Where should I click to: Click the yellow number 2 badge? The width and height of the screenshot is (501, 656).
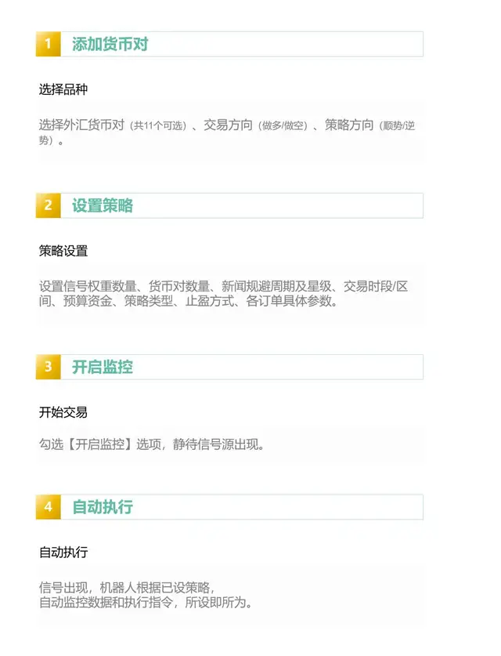click(x=48, y=205)
